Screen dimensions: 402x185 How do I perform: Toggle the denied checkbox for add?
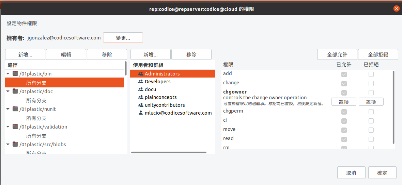point(371,74)
